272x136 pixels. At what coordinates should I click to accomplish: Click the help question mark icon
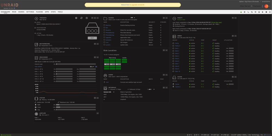(x=266, y=12)
